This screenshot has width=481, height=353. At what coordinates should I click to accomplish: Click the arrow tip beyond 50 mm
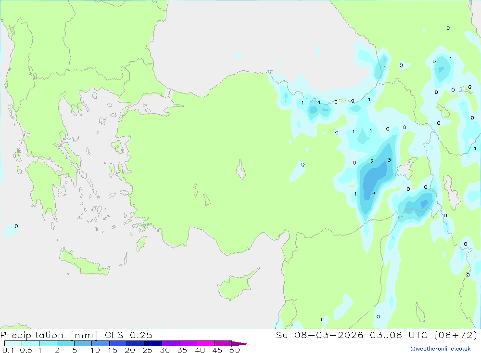click(241, 344)
